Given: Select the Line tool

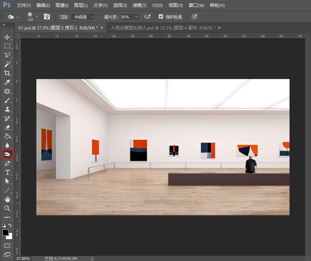Looking at the screenshot, I should (x=7, y=190).
